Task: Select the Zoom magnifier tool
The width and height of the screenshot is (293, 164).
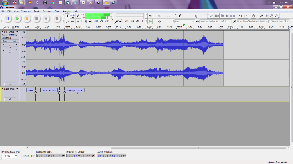Action: [x=67, y=21]
